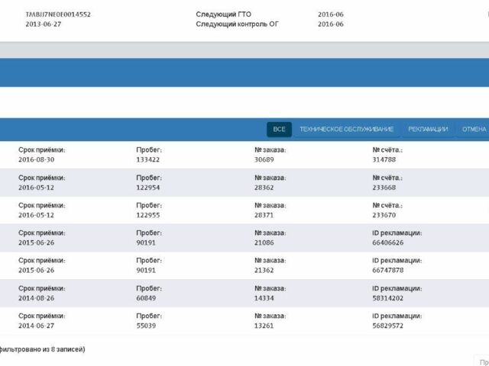
Task: Click invoice number 314788
Action: [384, 159]
